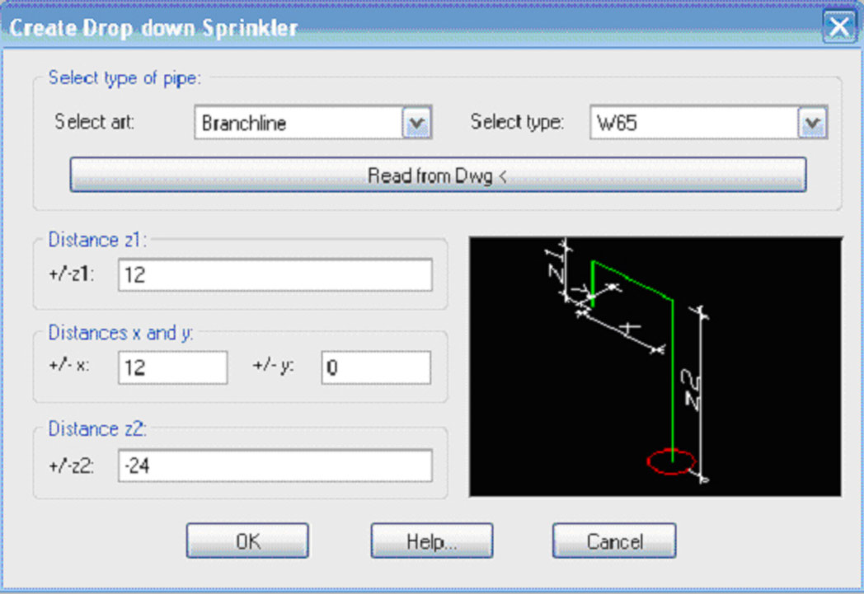Select the +/- x value field
Screen dimensions: 864x594
(x=173, y=367)
